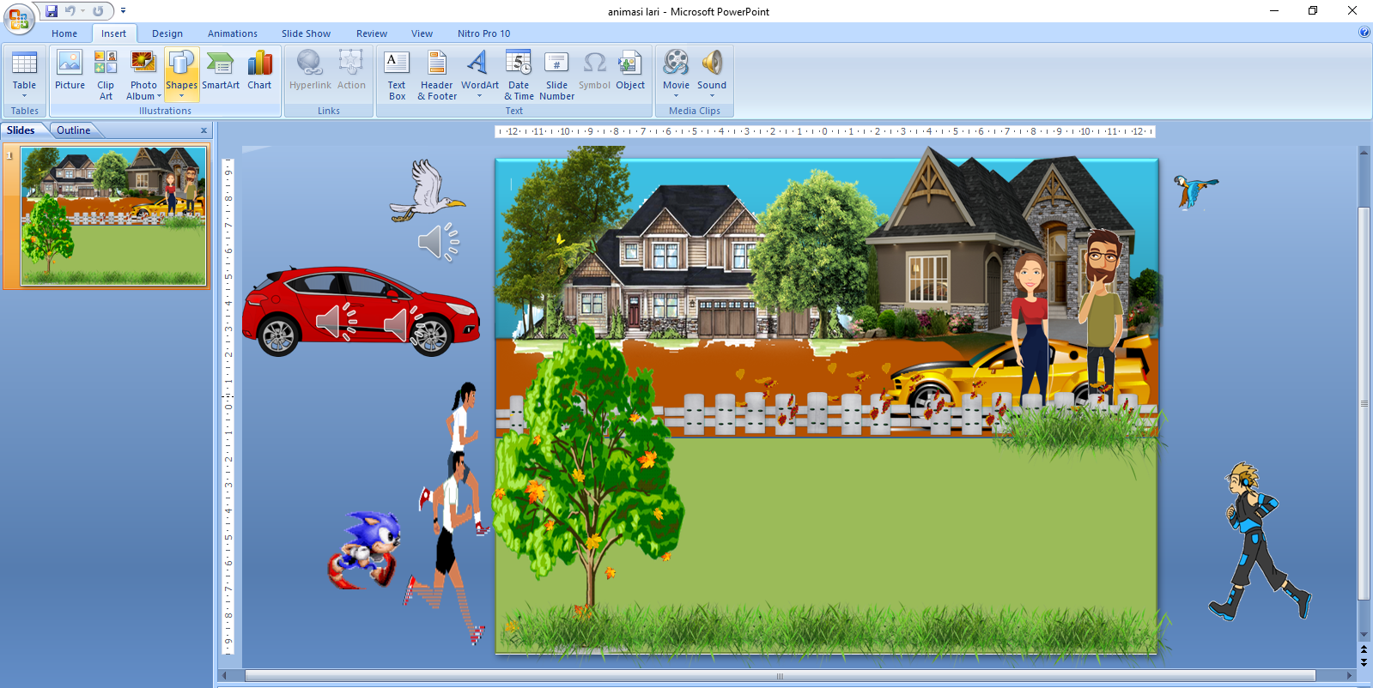Screen dimensions: 1373x688
Task: Switch to the Home tab
Action: [x=64, y=33]
